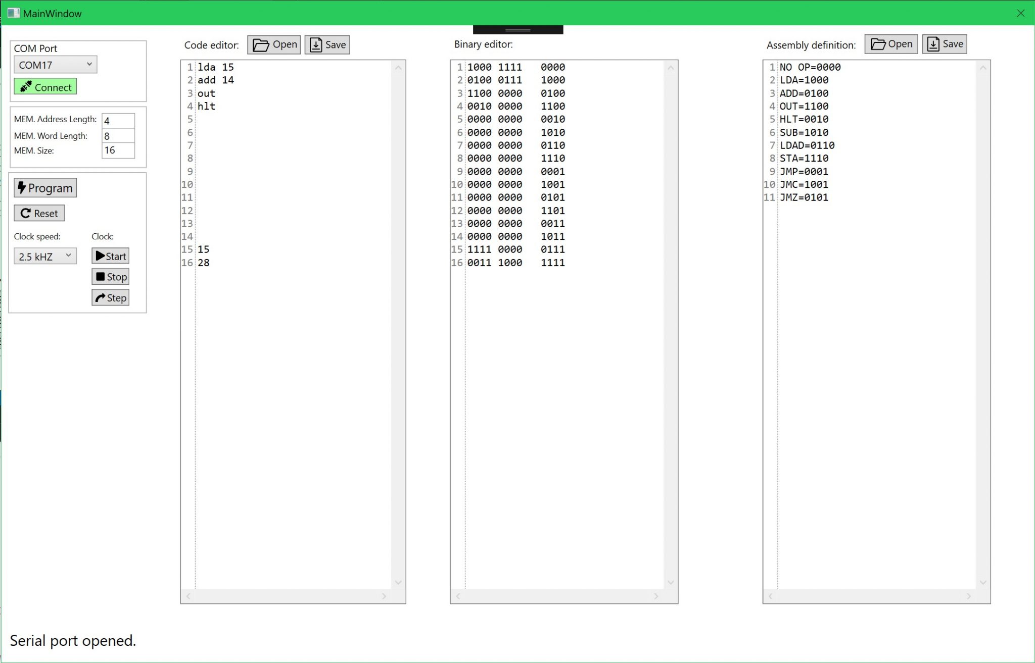
Task: Edit the MEM. Address Length field
Action: pos(118,120)
